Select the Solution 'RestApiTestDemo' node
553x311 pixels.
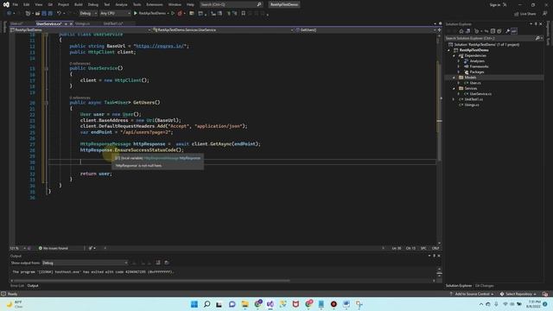click(x=486, y=44)
